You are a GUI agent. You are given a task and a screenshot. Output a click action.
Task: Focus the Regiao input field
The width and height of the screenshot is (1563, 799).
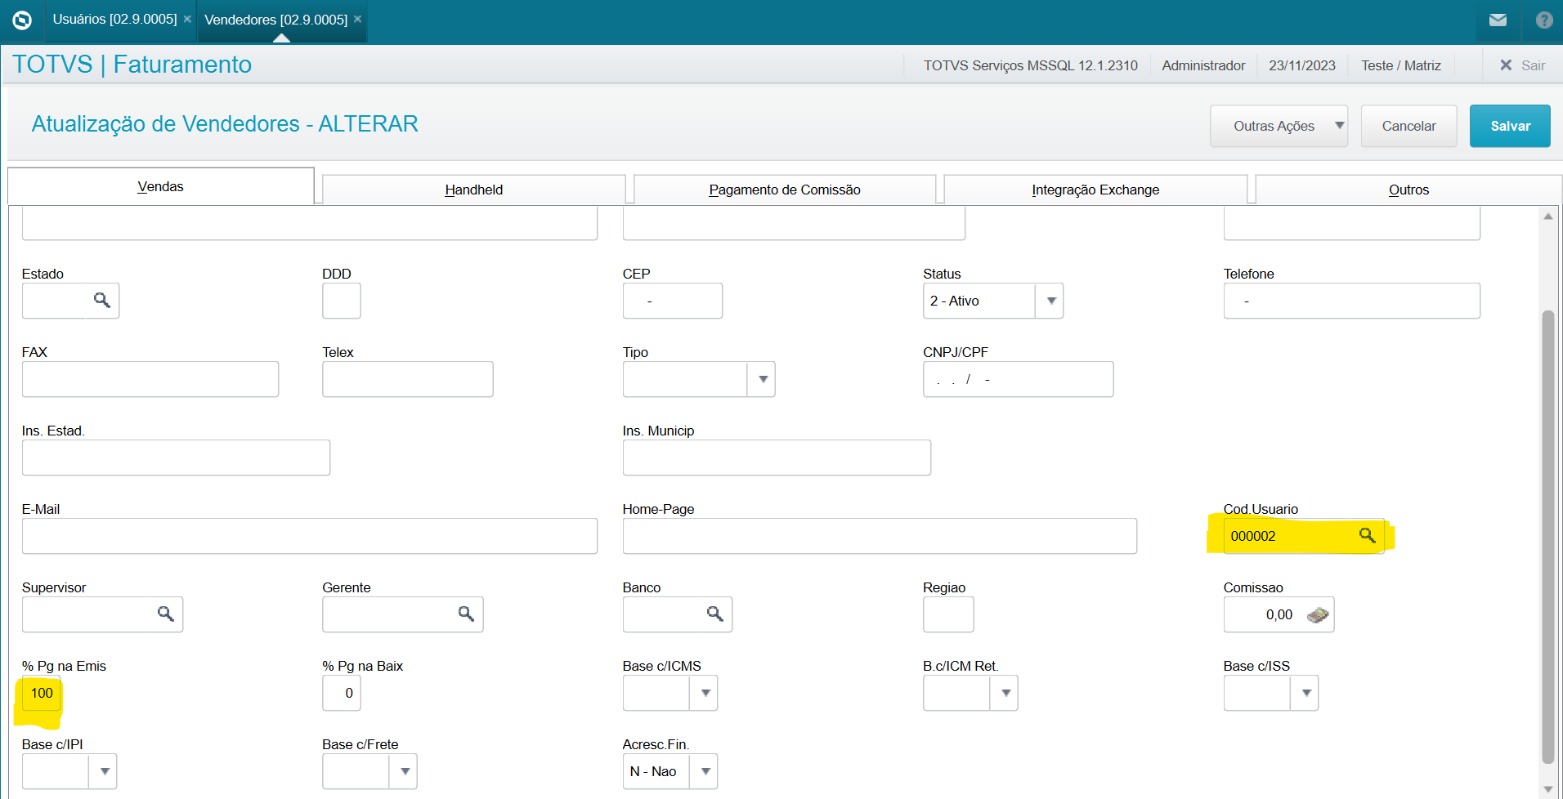pyautogui.click(x=948, y=614)
